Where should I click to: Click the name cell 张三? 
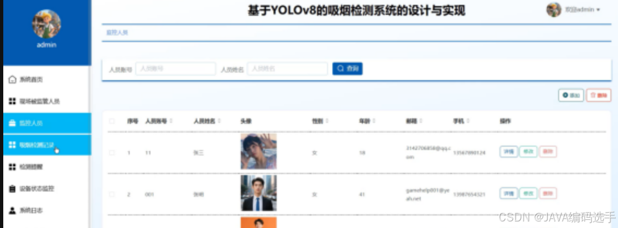tap(198, 153)
